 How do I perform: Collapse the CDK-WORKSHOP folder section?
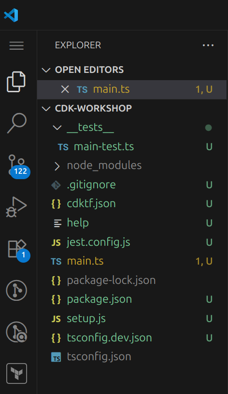coord(46,109)
